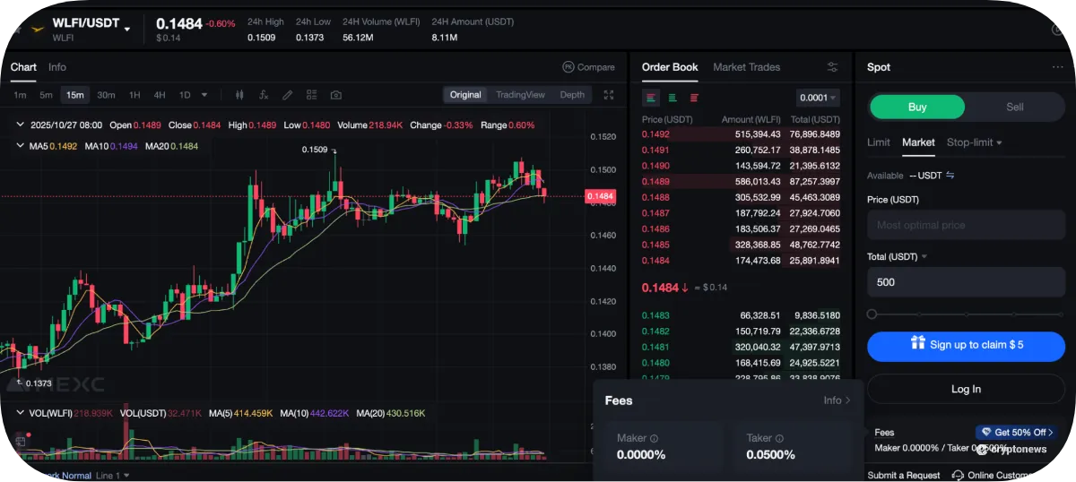Switch to Market Trades tab
The image size is (1076, 482).
(x=746, y=67)
